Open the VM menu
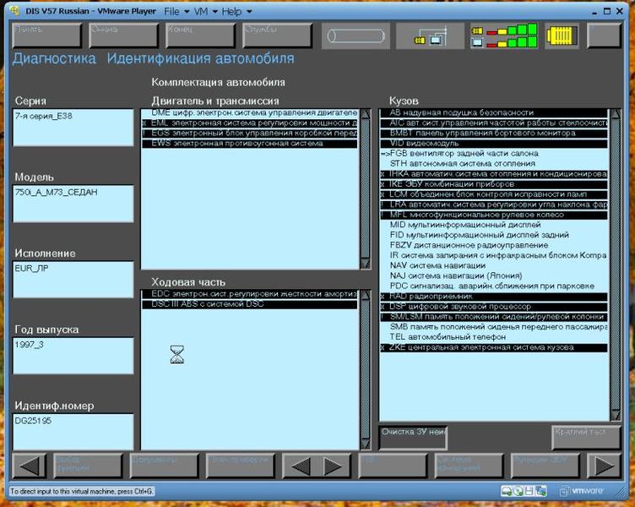Viewport: 635px width, 507px height. 200,11
